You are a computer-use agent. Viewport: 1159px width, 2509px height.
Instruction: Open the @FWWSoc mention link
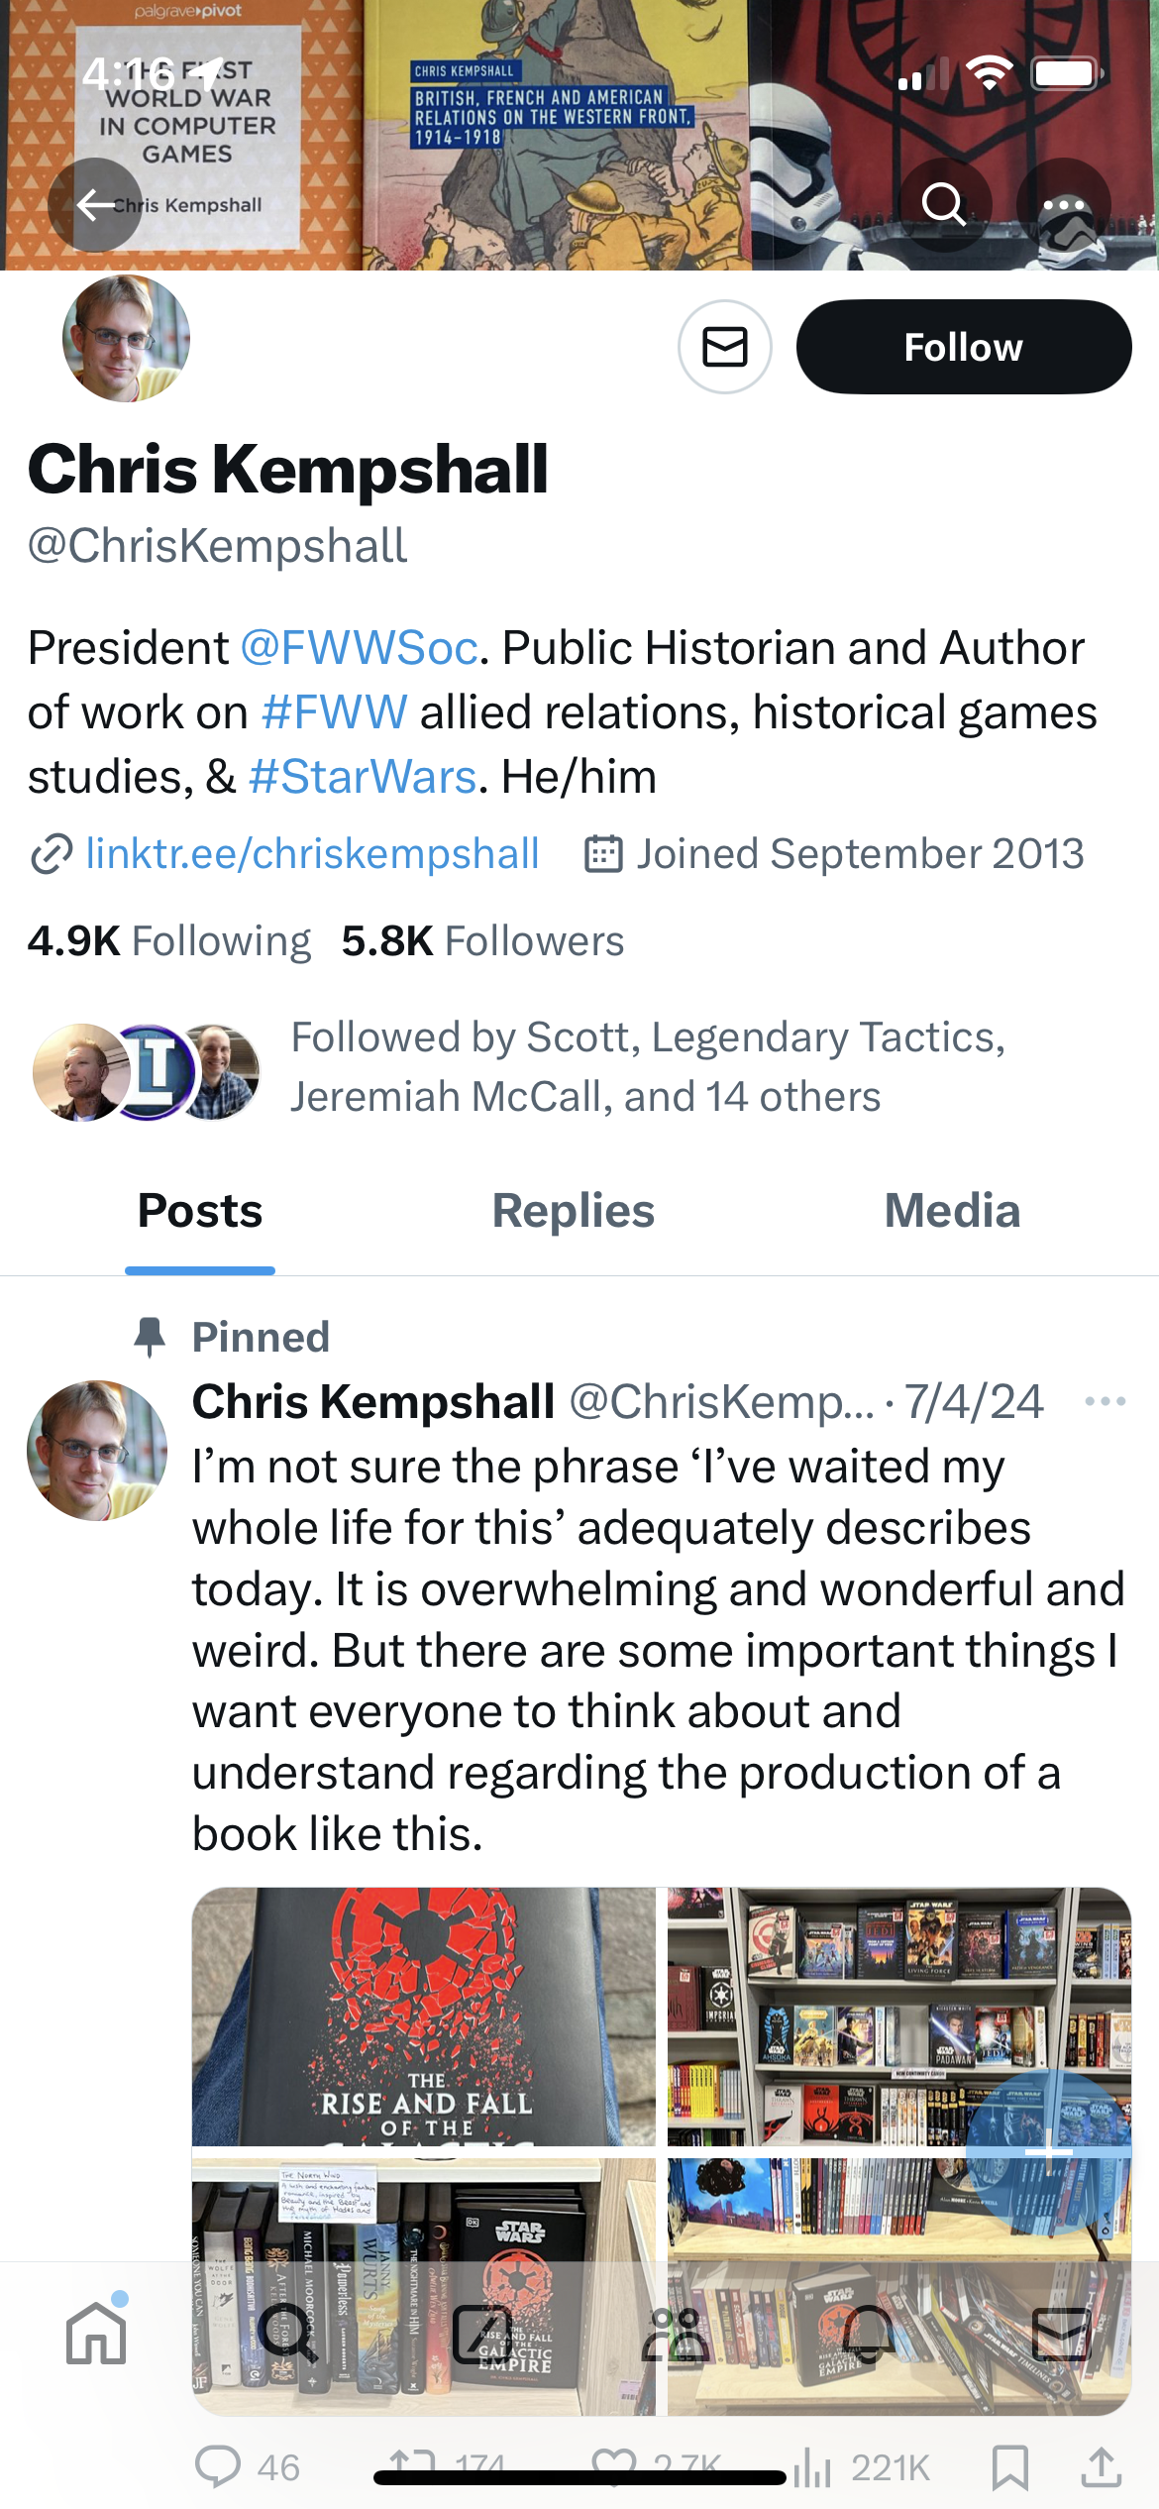(360, 648)
